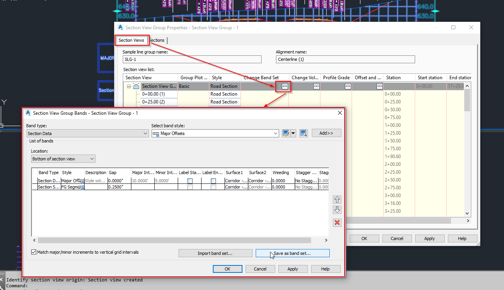Open the Location dropdown
Image resolution: width=504 pixels, height=290 pixels.
92,158
